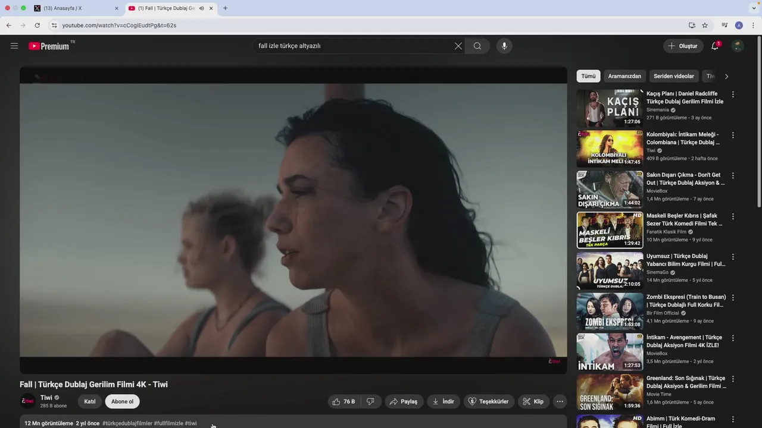Select the Aramanızdan filter chip
Viewport: 762px width, 428px height.
(x=624, y=76)
